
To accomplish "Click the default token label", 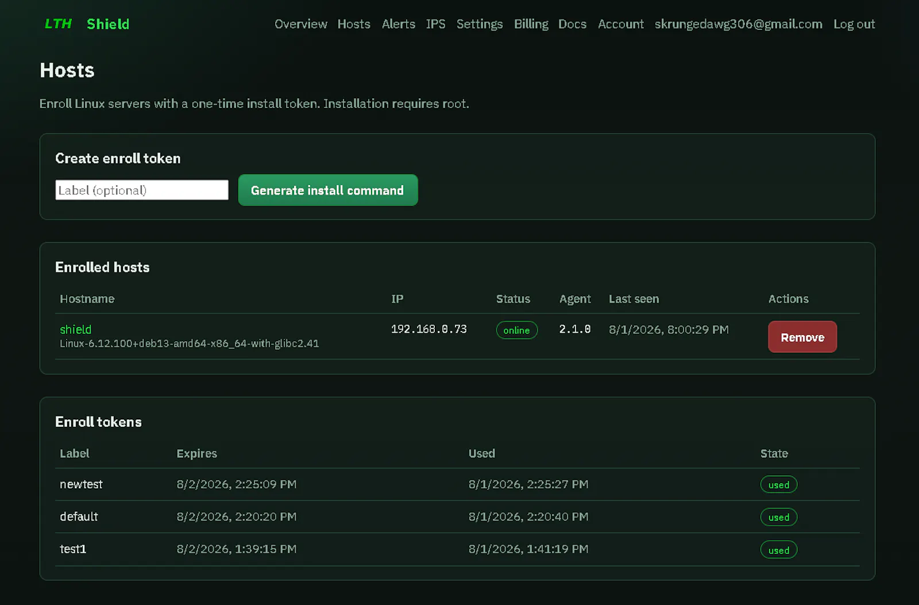I will click(79, 517).
